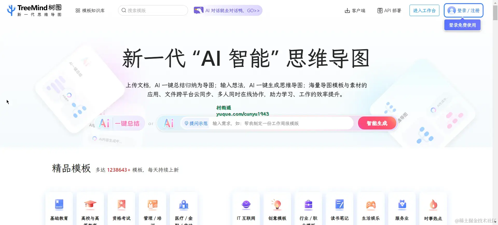This screenshot has width=498, height=225.
Task: Click the large Ai logo in the input bar
Action: pos(169,123)
